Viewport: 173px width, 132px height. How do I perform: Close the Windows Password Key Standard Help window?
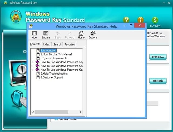(x=140, y=25)
